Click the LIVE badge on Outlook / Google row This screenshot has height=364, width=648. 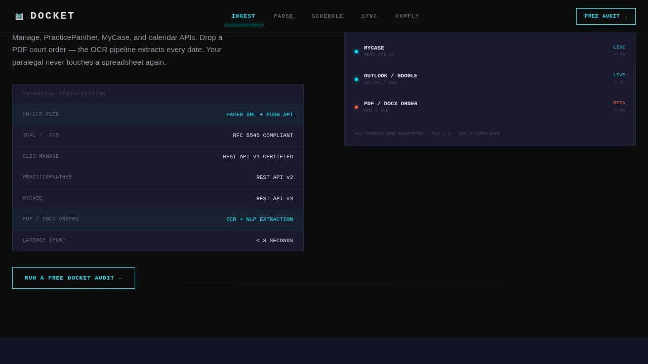tap(619, 75)
